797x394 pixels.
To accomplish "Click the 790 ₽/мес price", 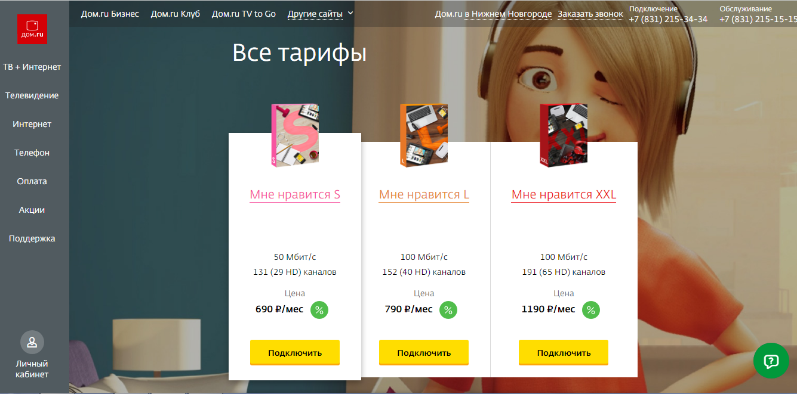I will point(409,309).
